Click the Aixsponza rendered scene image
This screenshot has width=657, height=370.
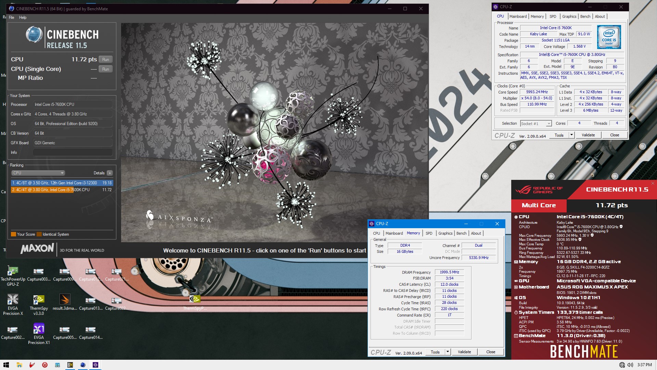point(275,133)
